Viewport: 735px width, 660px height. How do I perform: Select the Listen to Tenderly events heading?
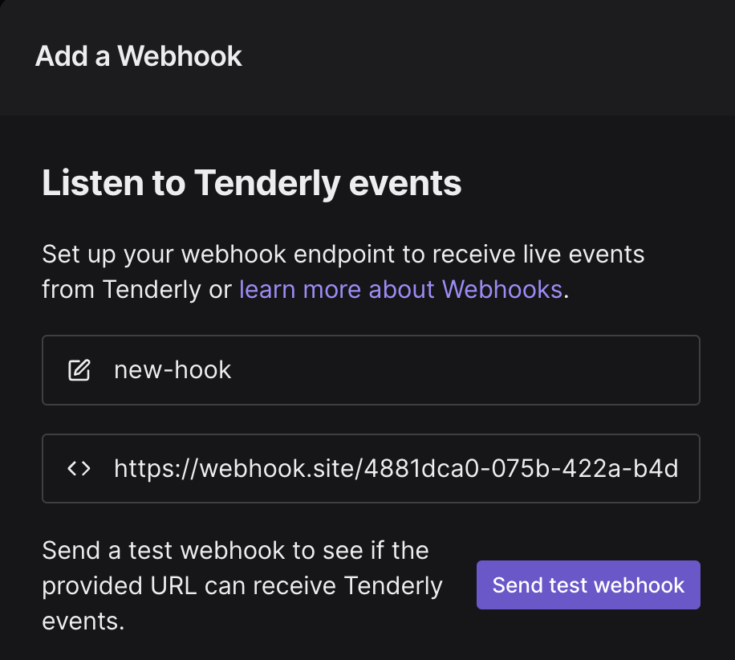tap(251, 182)
